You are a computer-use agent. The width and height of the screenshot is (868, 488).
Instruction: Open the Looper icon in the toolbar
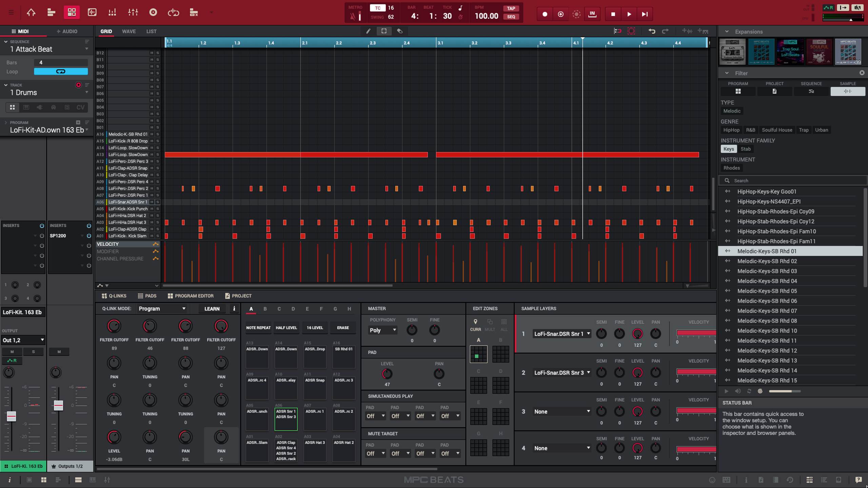[174, 12]
